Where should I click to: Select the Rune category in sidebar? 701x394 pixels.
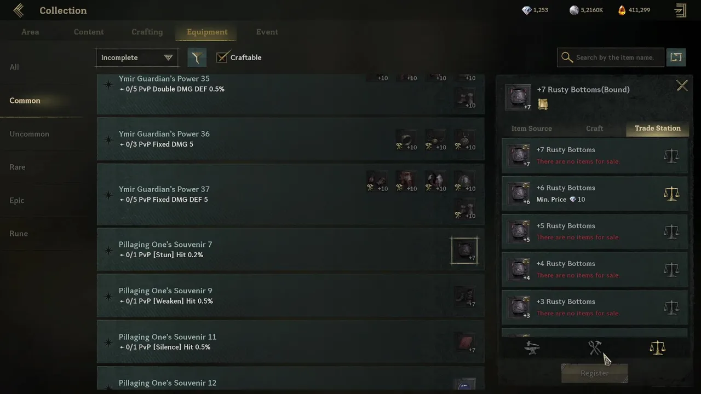[19, 234]
